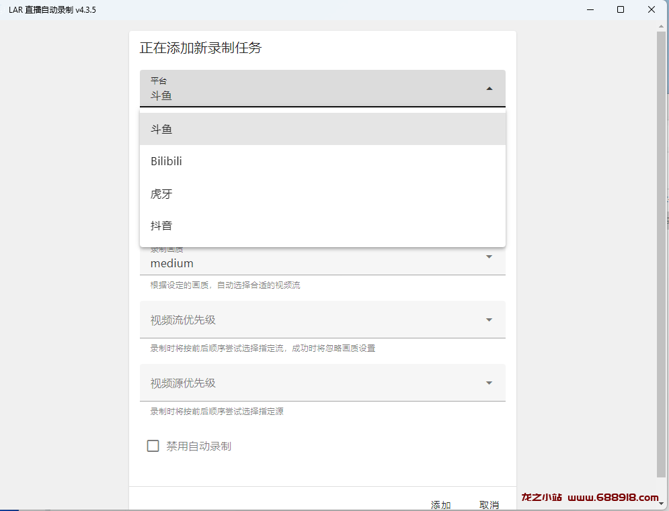
Task: Open the 录制画质 medium dropdown
Action: tap(323, 260)
